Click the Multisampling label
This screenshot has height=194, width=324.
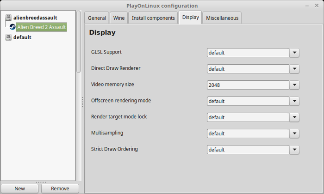click(107, 133)
